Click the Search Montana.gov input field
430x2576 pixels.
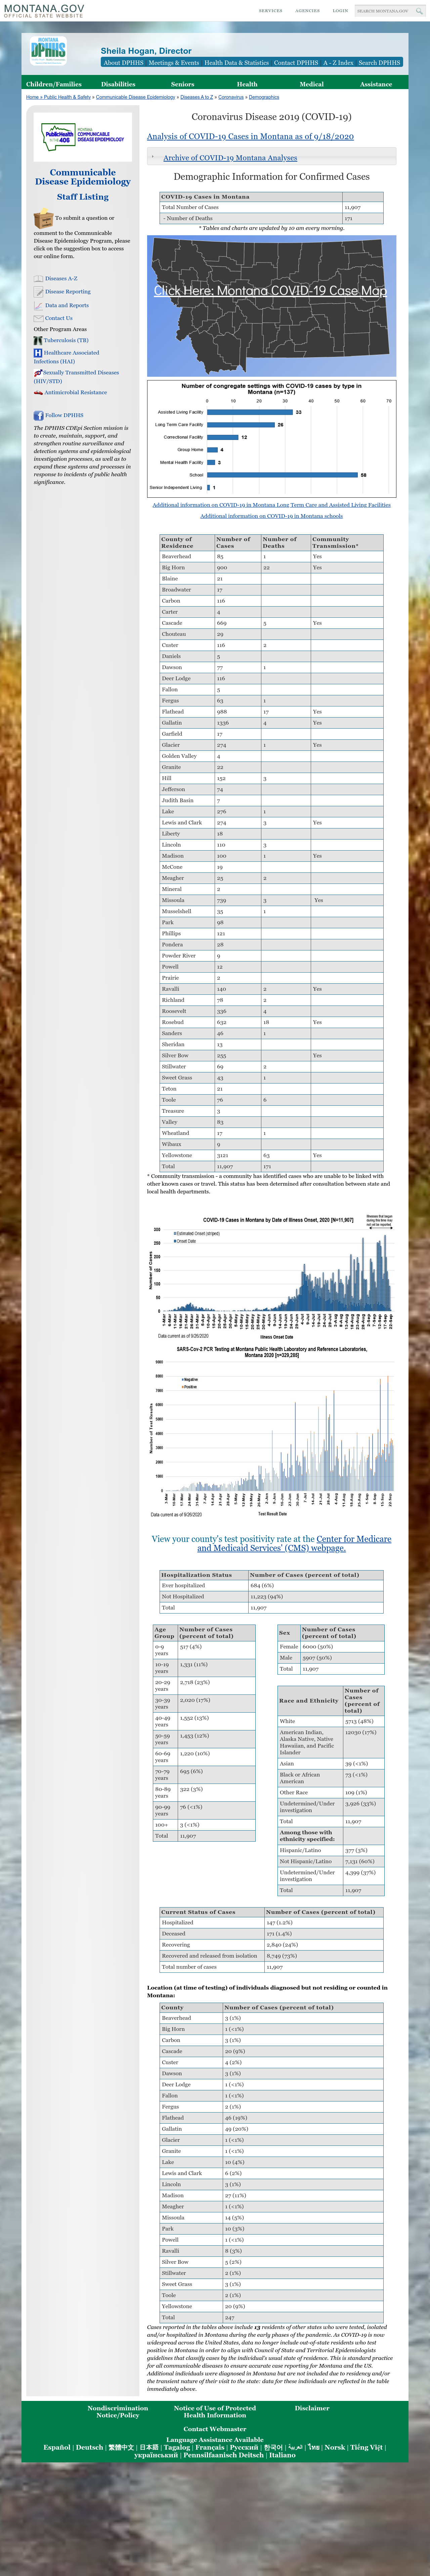383,11
